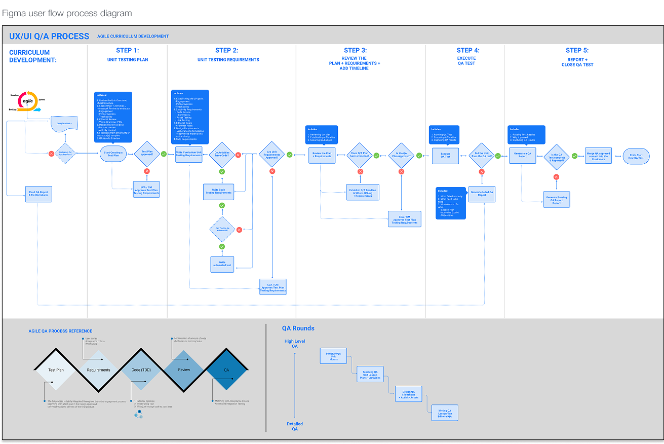
Task: Select 'Merge QA approved content into the Curriculum' box
Action: click(x=598, y=156)
